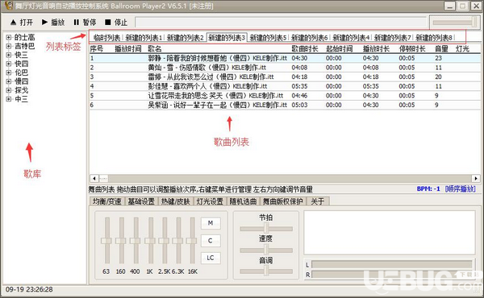This screenshot has height=298, width=484.
Task: Click the 歌名 column header
Action: (155, 48)
